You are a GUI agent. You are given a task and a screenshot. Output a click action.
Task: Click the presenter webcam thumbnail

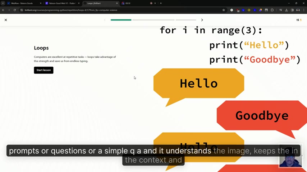click(x=290, y=156)
